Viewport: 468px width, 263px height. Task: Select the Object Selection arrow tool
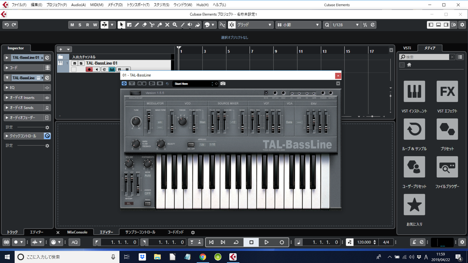121,25
